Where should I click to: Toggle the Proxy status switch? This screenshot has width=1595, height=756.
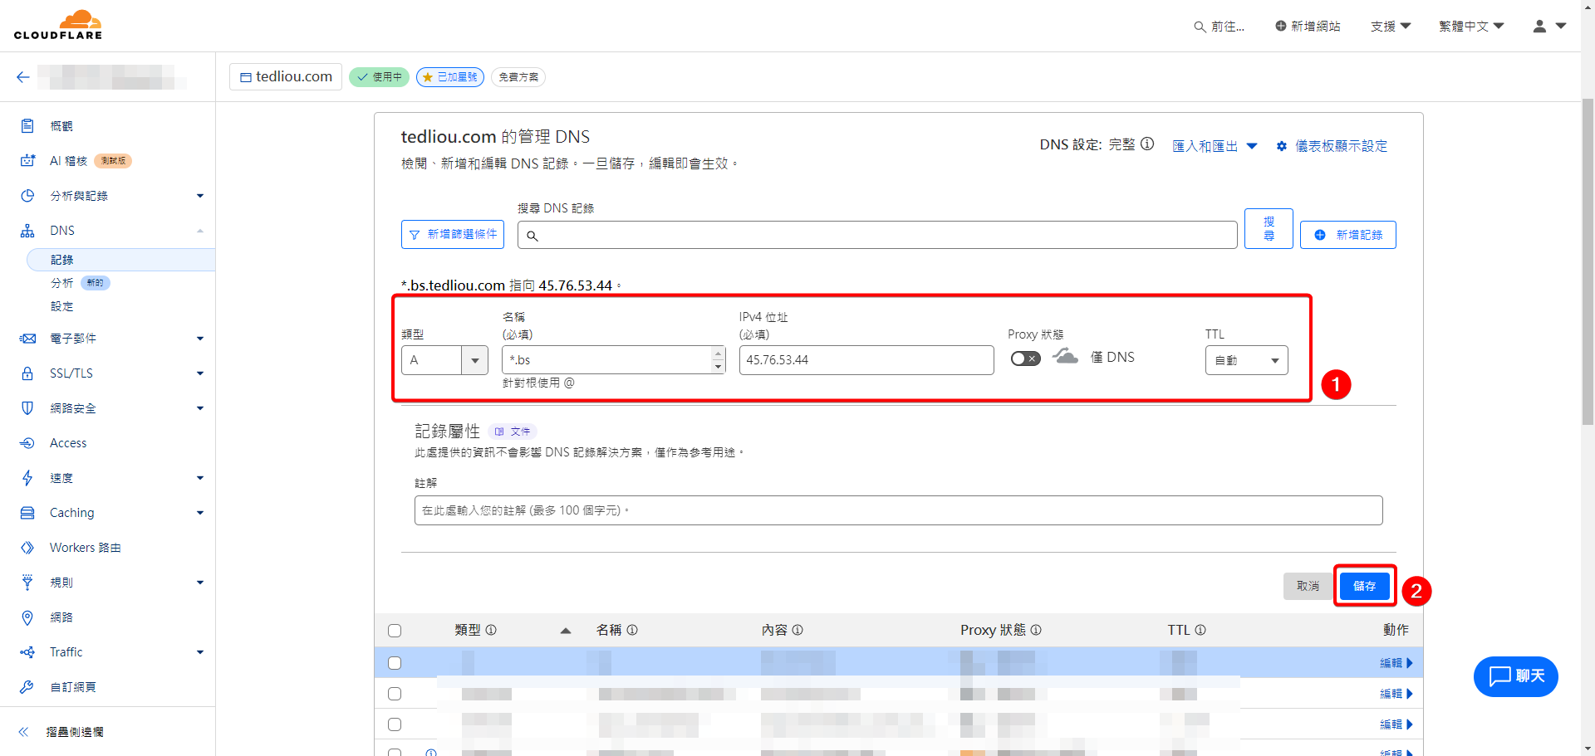pyautogui.click(x=1025, y=358)
